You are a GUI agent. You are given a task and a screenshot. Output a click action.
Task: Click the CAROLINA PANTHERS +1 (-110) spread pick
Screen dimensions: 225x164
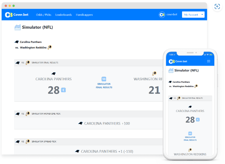tap(107, 151)
